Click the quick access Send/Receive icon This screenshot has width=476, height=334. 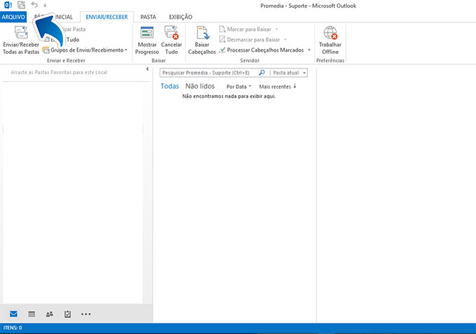coord(21,5)
